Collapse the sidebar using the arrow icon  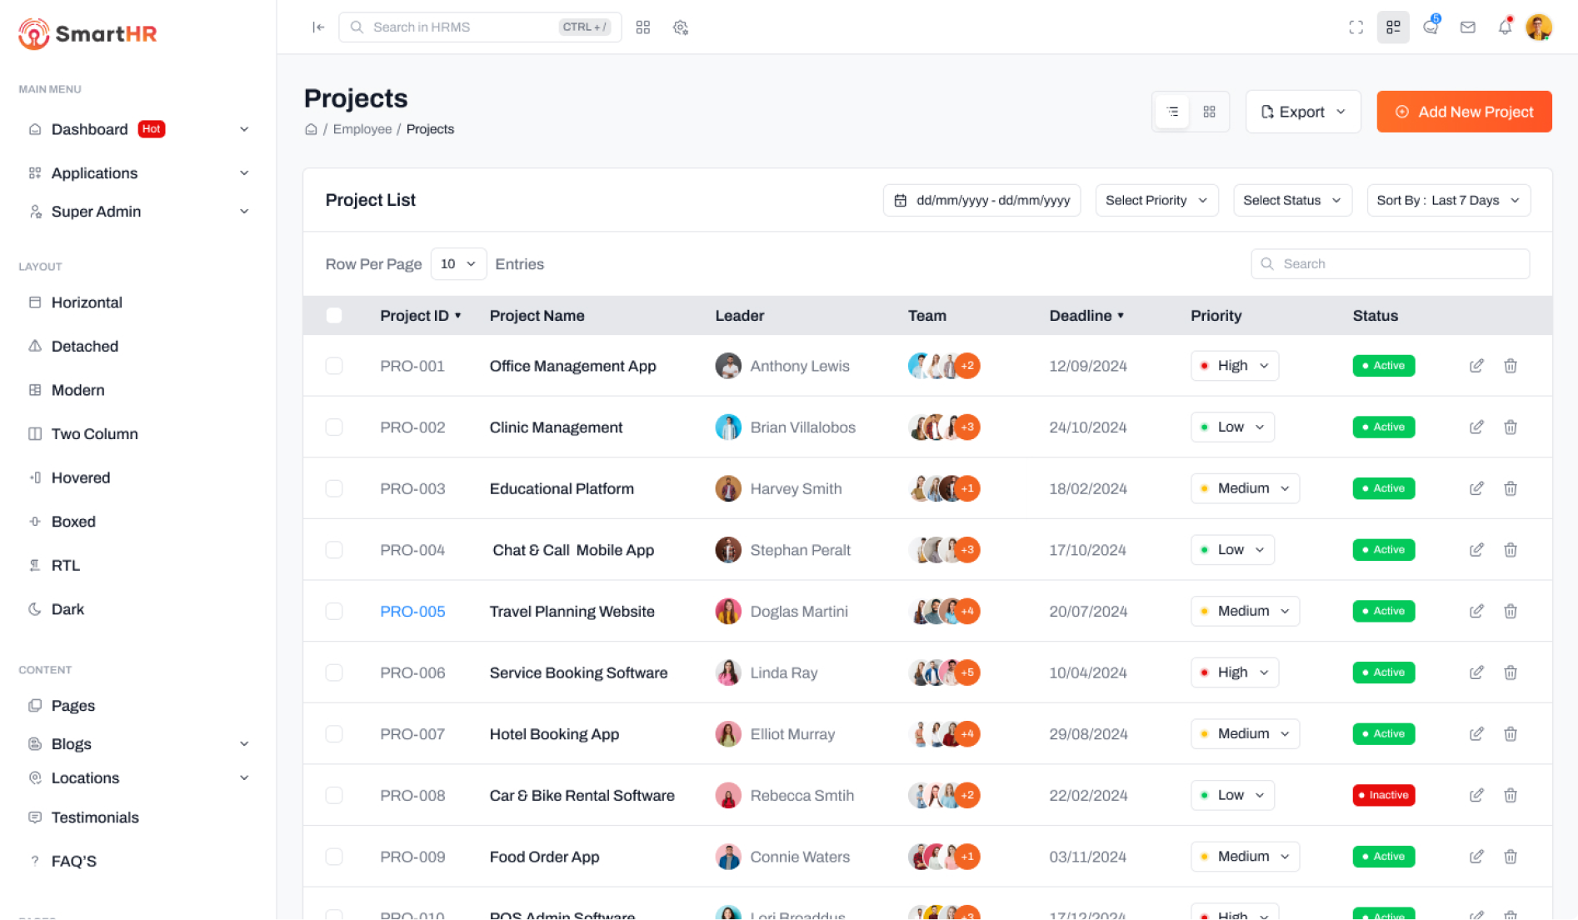coord(318,27)
